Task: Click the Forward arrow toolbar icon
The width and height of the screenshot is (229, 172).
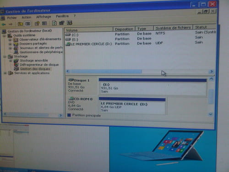Action: click(x=11, y=24)
